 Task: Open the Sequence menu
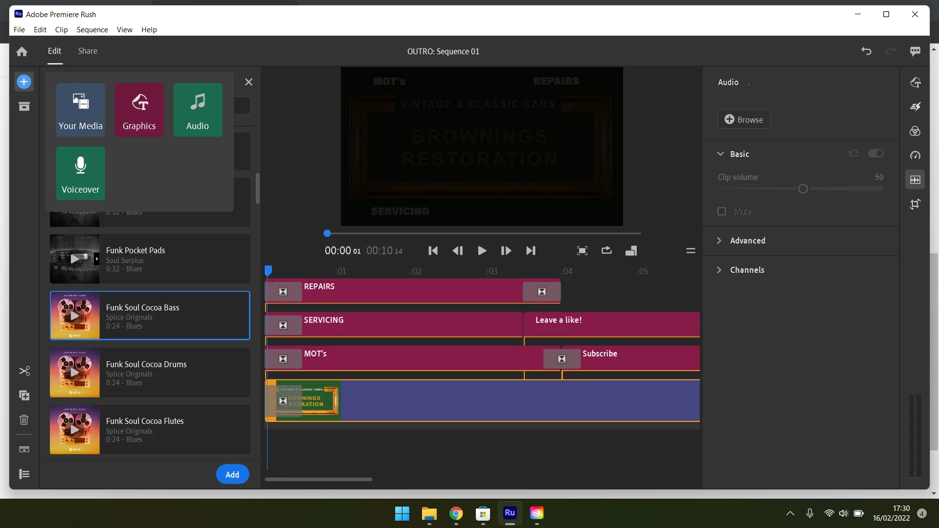[x=92, y=30]
